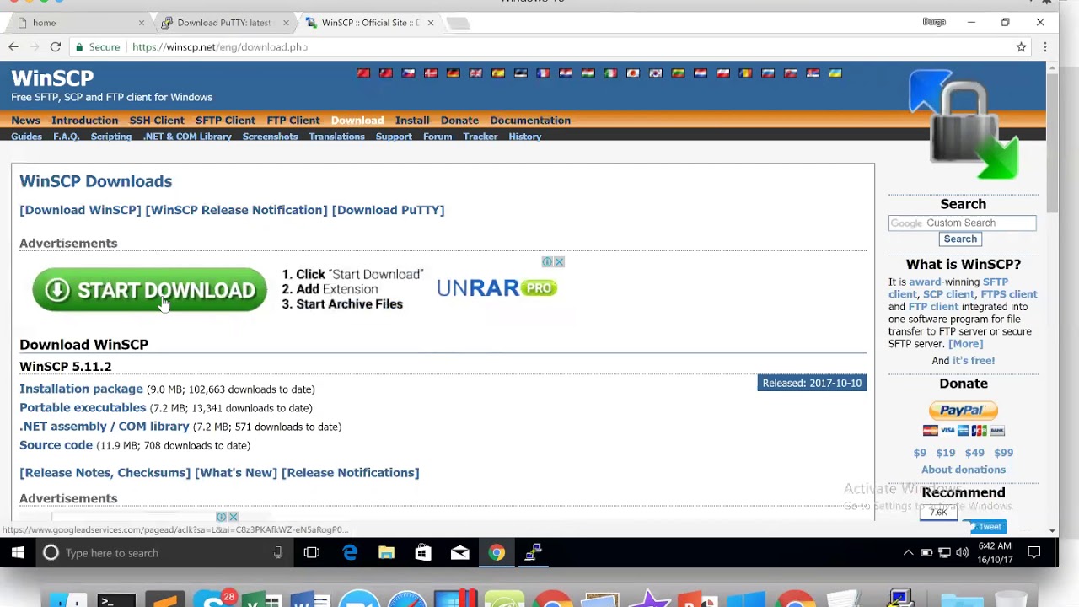
Task: Go back using browser back arrow
Action: coord(13,47)
